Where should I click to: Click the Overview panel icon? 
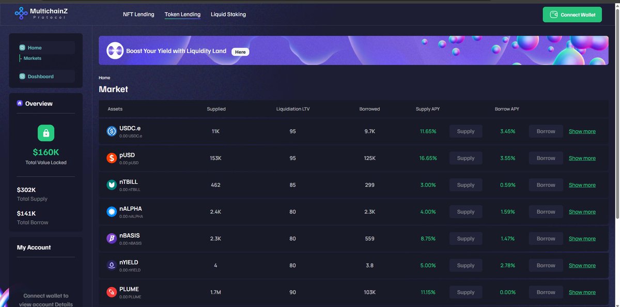(20, 103)
